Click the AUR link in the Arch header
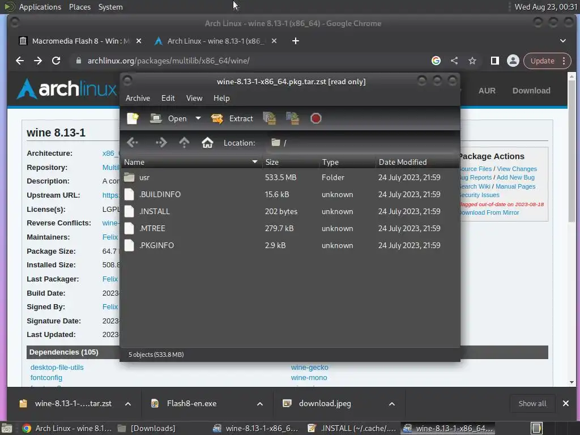This screenshot has width=580, height=435. tap(487, 91)
